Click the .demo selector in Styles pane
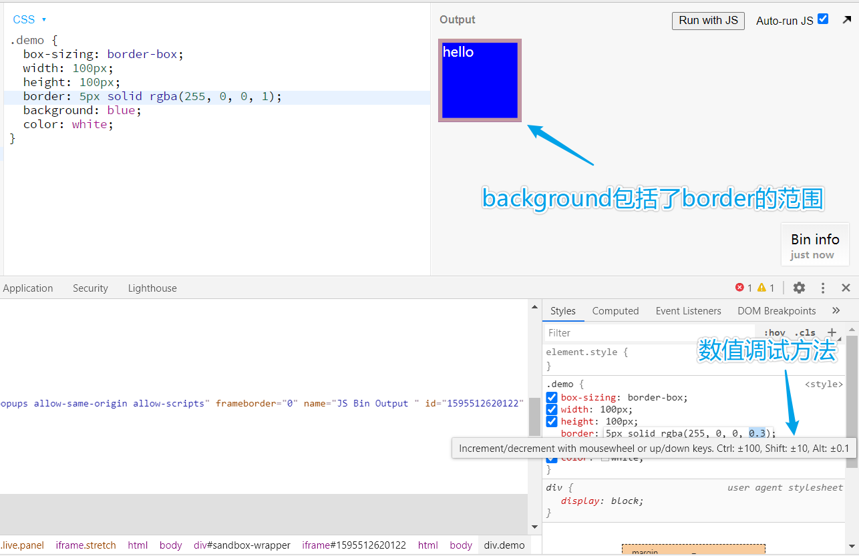Viewport: 859px width, 556px height. 560,384
